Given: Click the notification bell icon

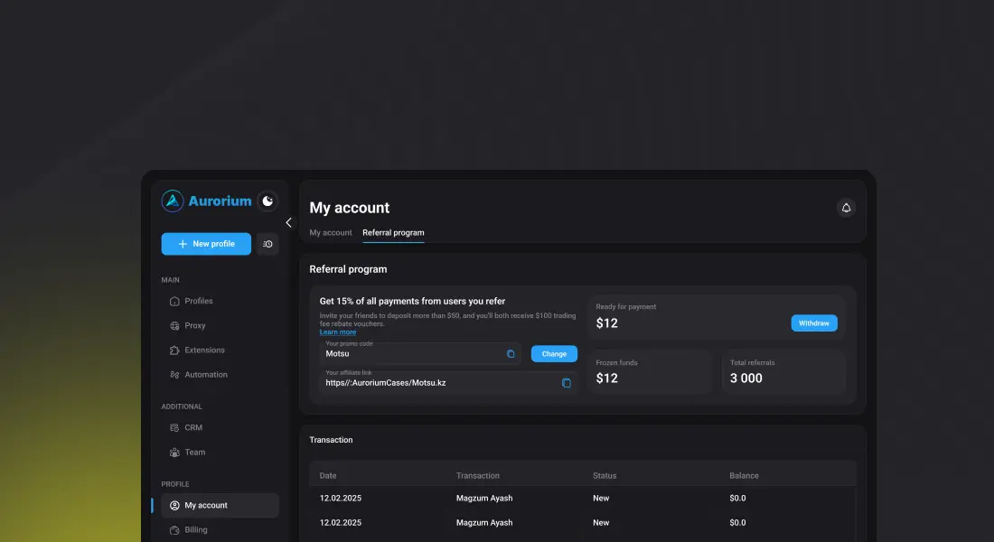Looking at the screenshot, I should 846,208.
